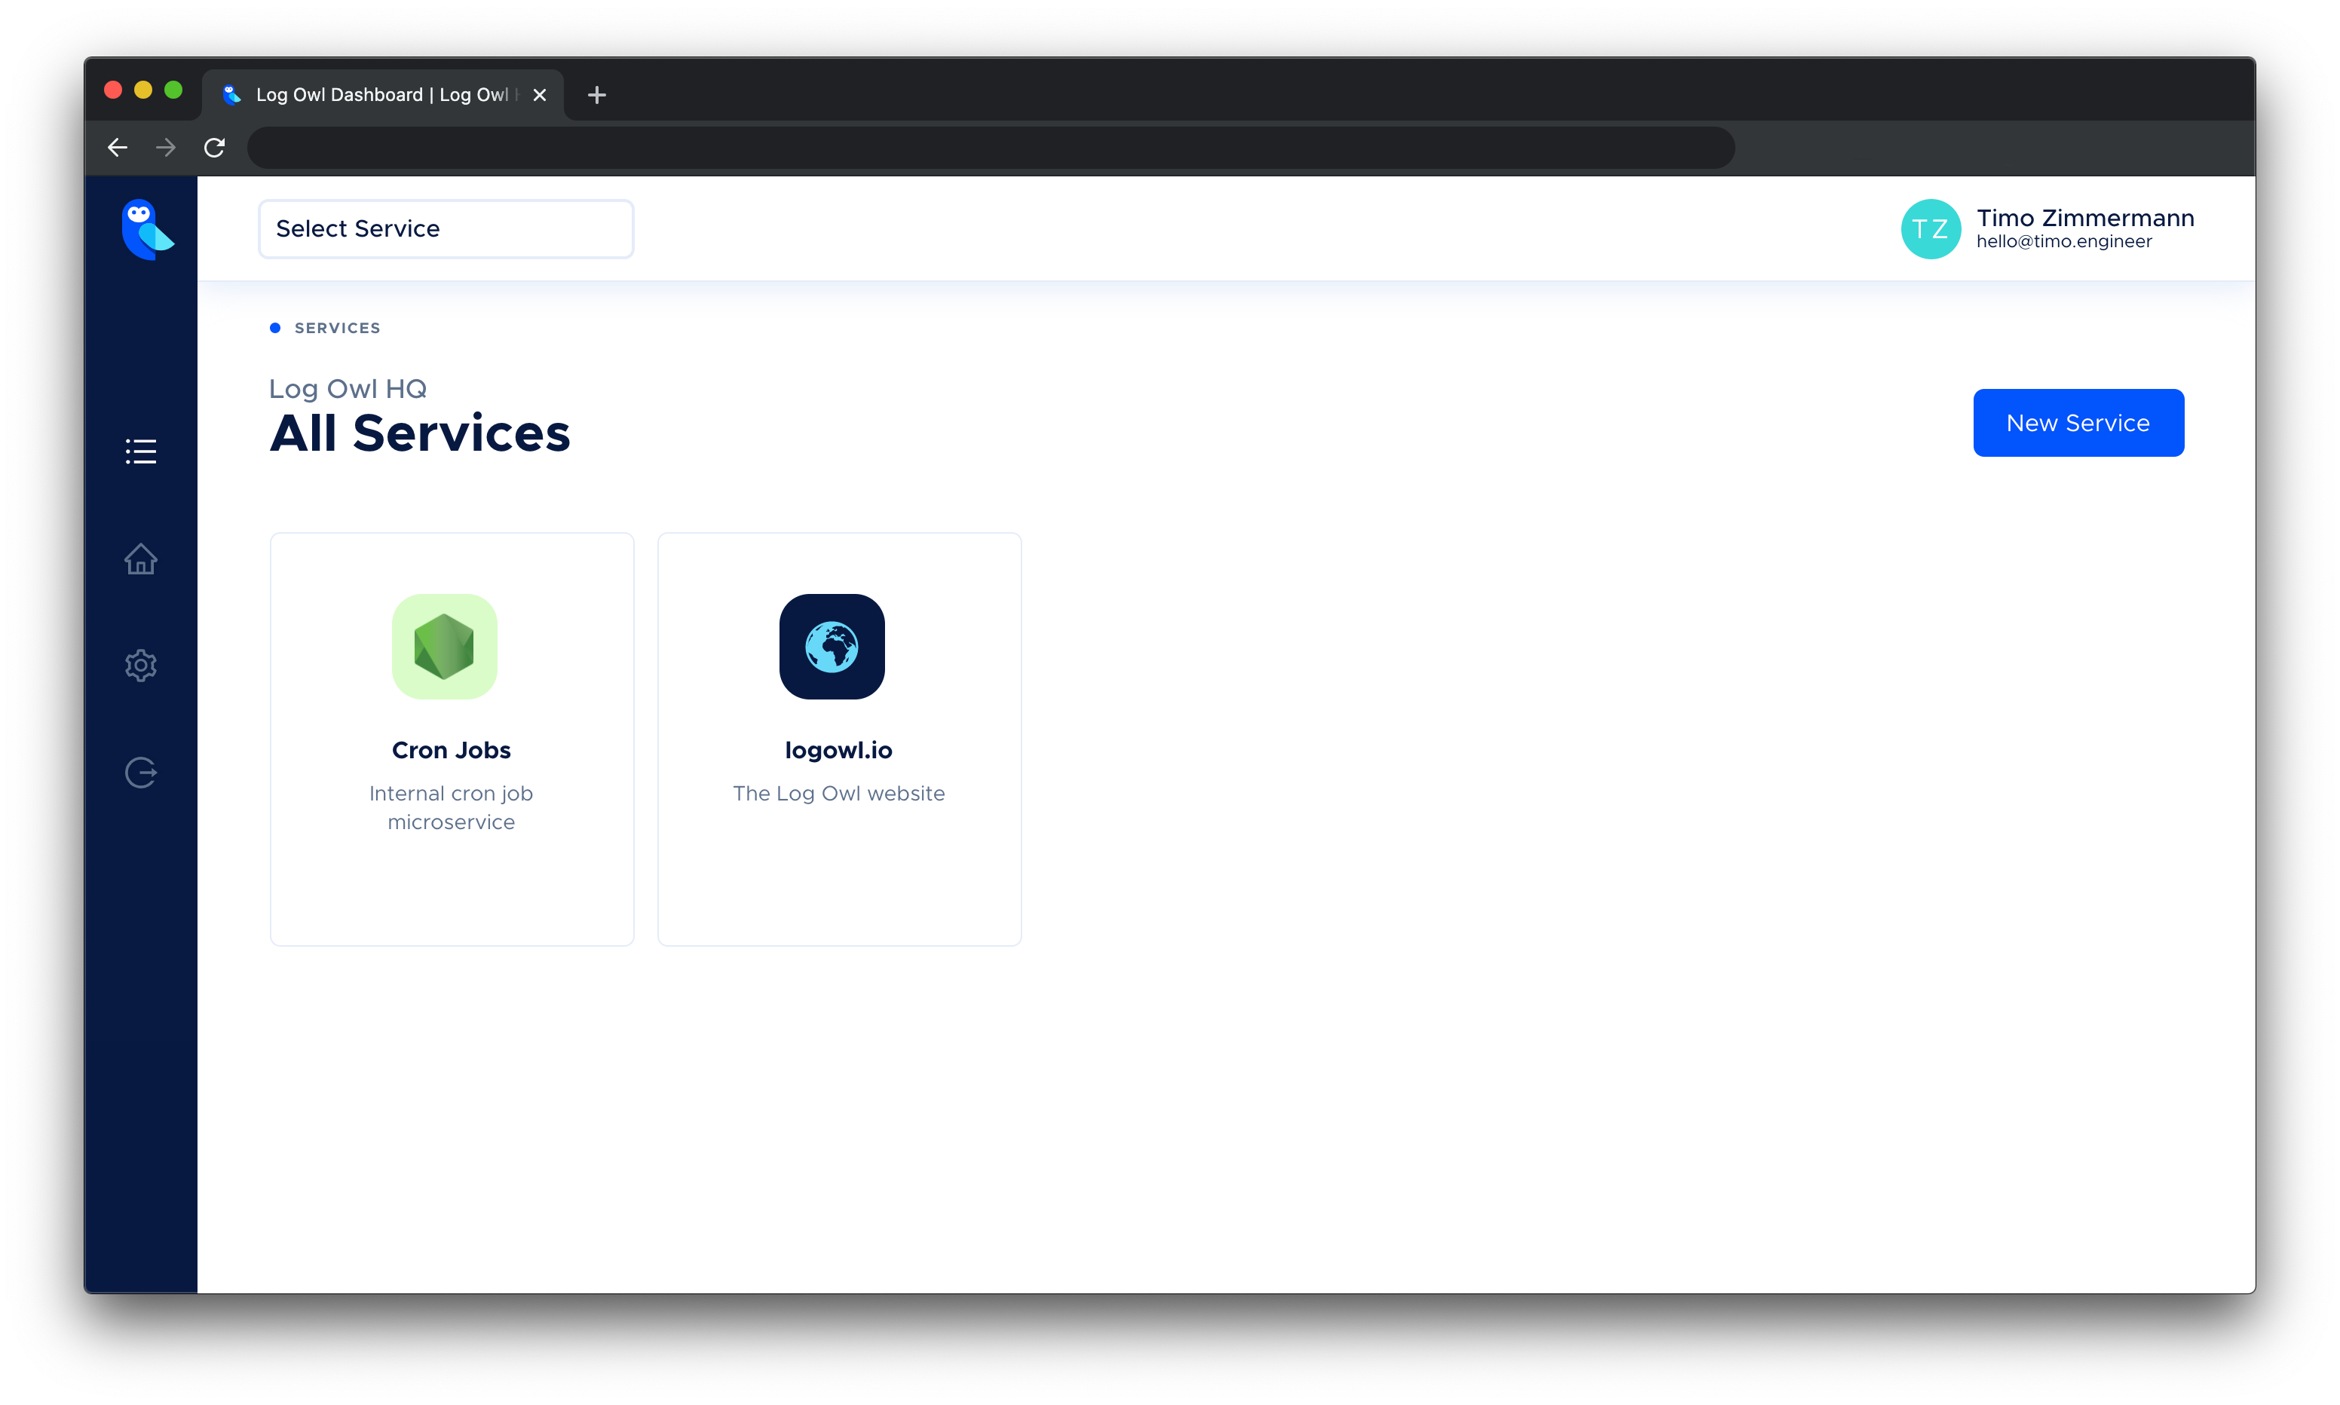Click the logowl.io globe icon
This screenshot has height=1405, width=2340.
click(831, 647)
